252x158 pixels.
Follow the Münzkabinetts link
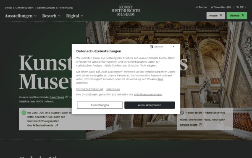point(43,125)
